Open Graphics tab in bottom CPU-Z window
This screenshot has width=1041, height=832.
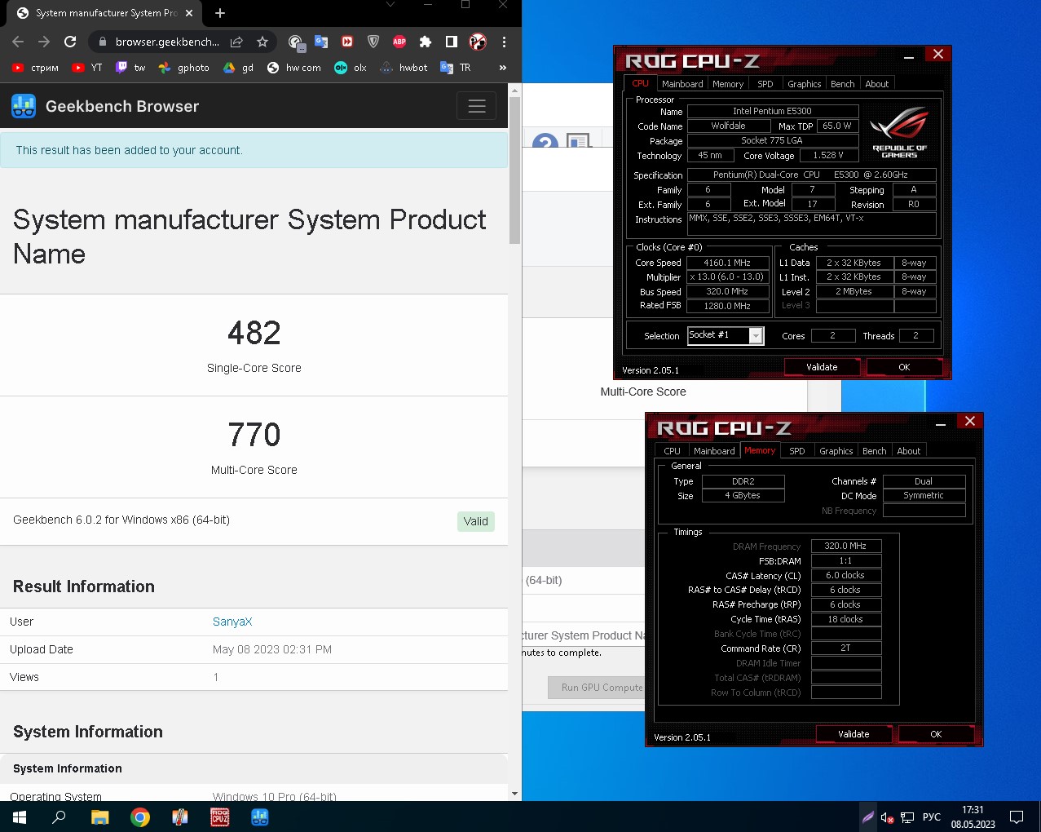(836, 451)
